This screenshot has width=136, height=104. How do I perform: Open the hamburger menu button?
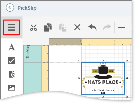tap(12, 28)
